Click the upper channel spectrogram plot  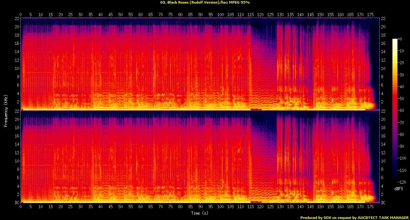point(200,64)
